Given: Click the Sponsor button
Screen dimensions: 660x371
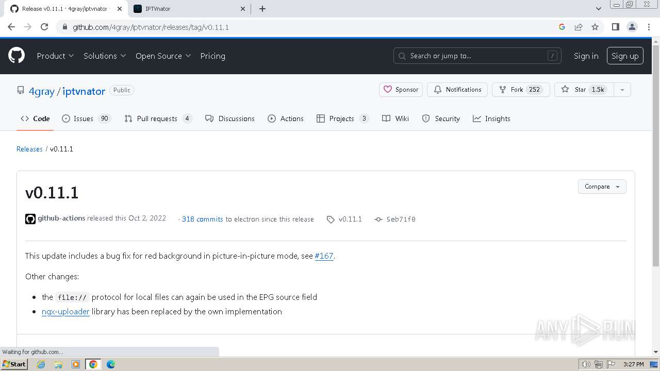Looking at the screenshot, I should (x=401, y=90).
